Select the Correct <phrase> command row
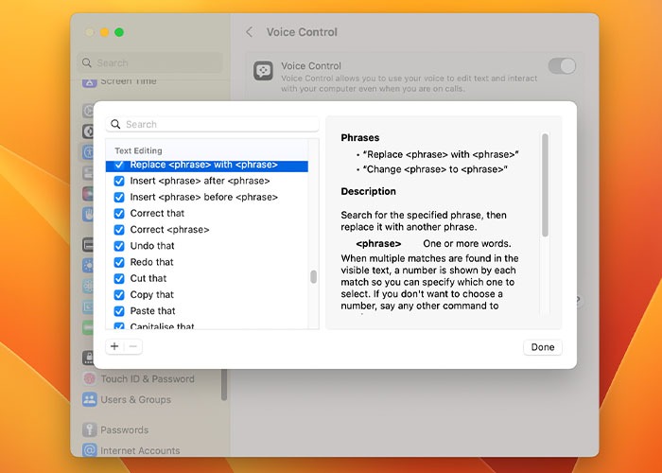This screenshot has width=662, height=473. (207, 230)
